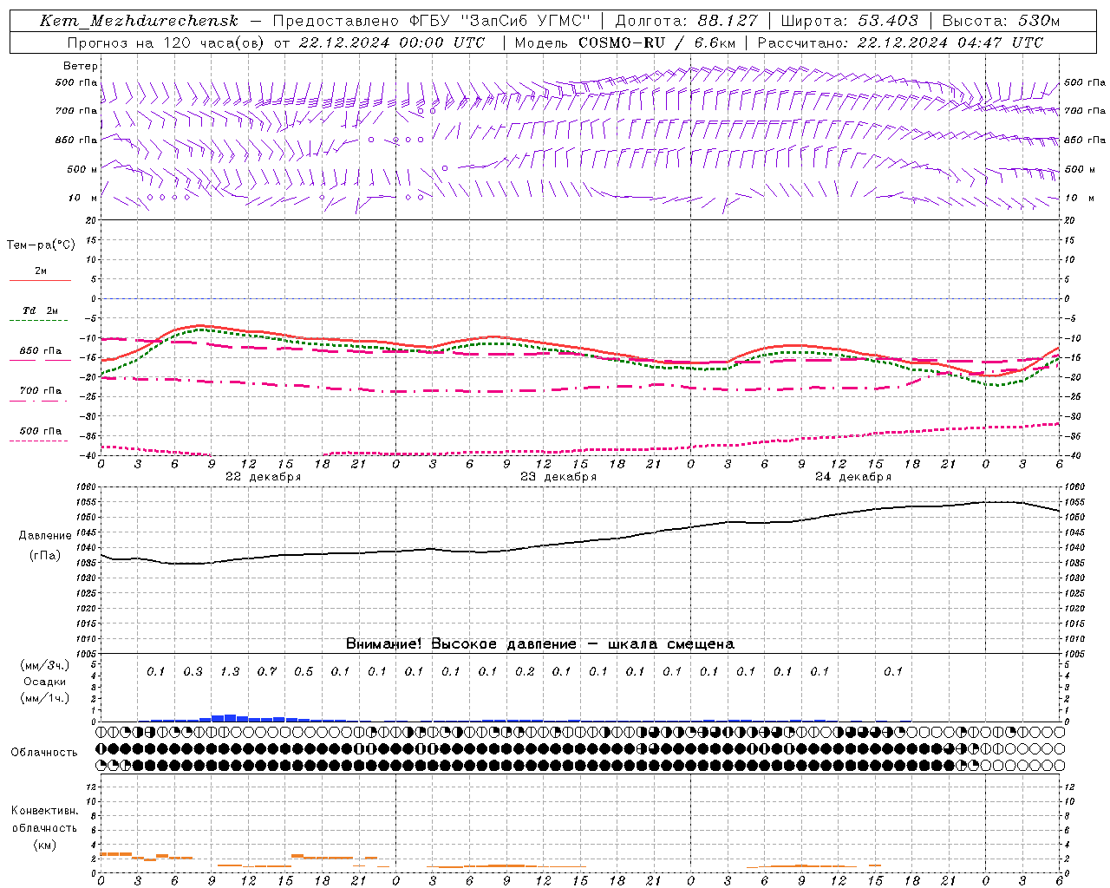The image size is (1110, 888).
Task: Click the 0.5 precipitation value
Action: [x=304, y=671]
